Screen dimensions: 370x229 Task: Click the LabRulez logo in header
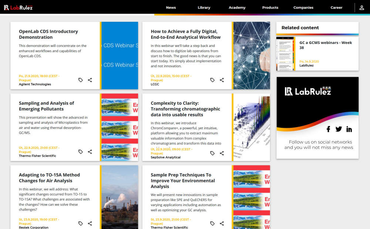[18, 7]
